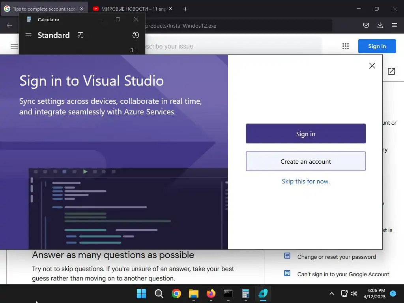
Task: Open the Google apps grid
Action: (346, 46)
